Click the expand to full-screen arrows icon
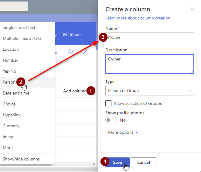The width and height of the screenshot is (201, 172). (x=85, y=52)
